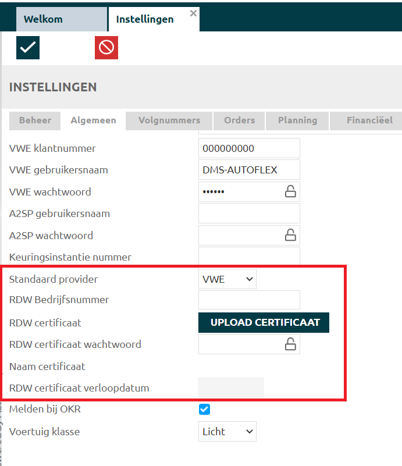Viewport: 402px width, 466px height.
Task: Toggle the Melden bij OKR checkbox
Action: pyautogui.click(x=204, y=410)
